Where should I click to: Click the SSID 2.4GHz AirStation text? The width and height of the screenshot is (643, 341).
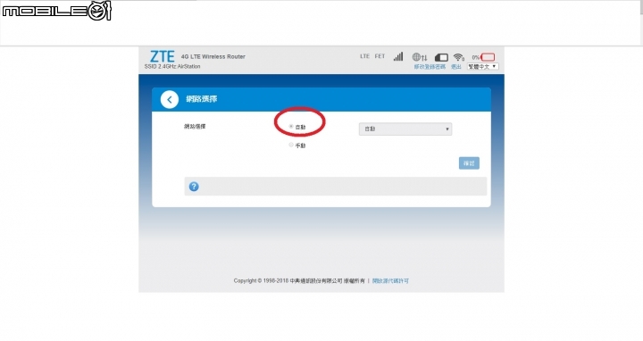172,66
